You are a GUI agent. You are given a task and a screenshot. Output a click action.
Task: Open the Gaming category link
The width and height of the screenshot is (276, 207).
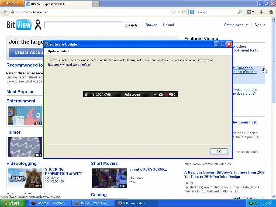99,195
